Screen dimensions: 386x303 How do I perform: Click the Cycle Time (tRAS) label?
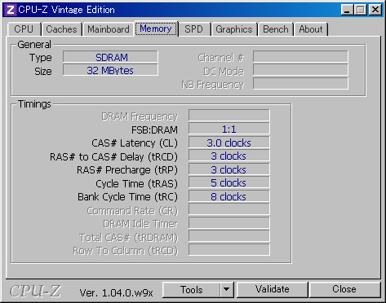coord(136,184)
